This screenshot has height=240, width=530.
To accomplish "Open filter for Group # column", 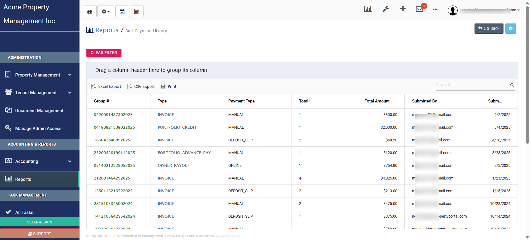I will click(x=142, y=101).
